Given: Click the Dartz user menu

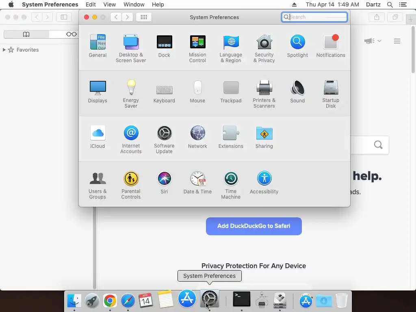Looking at the screenshot, I should tap(373, 4).
